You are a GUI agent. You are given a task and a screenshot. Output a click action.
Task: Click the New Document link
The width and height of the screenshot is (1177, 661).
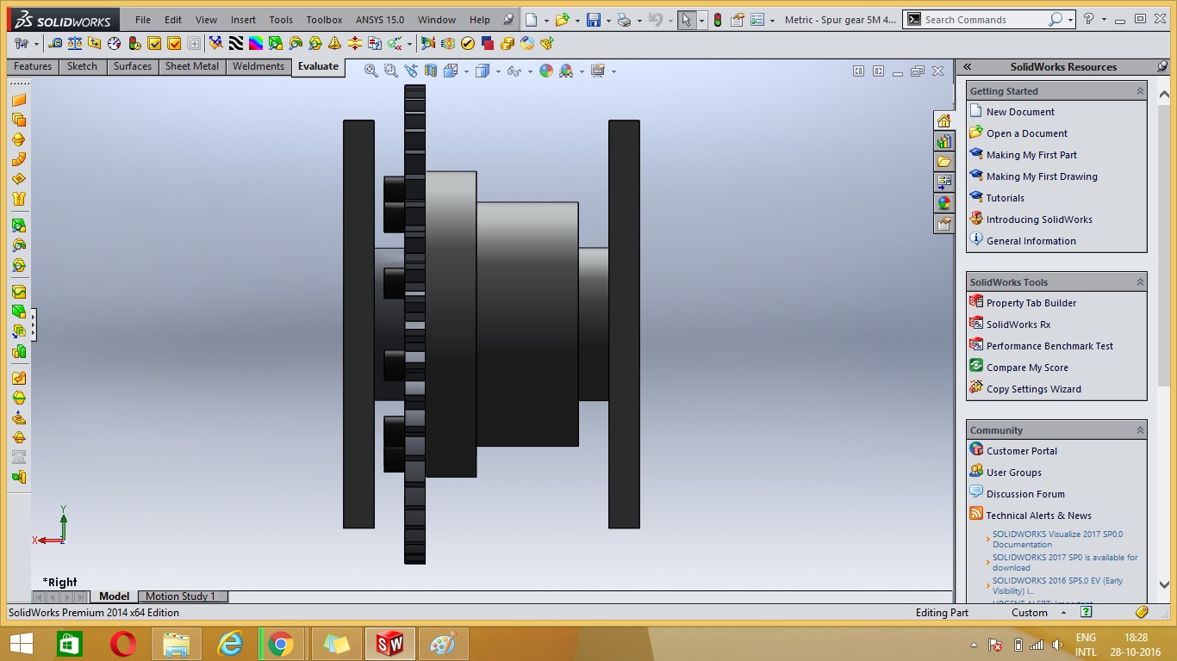[1020, 112]
